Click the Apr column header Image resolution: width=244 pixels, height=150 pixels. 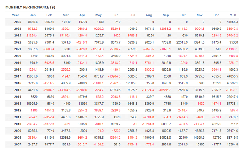click(x=82, y=15)
